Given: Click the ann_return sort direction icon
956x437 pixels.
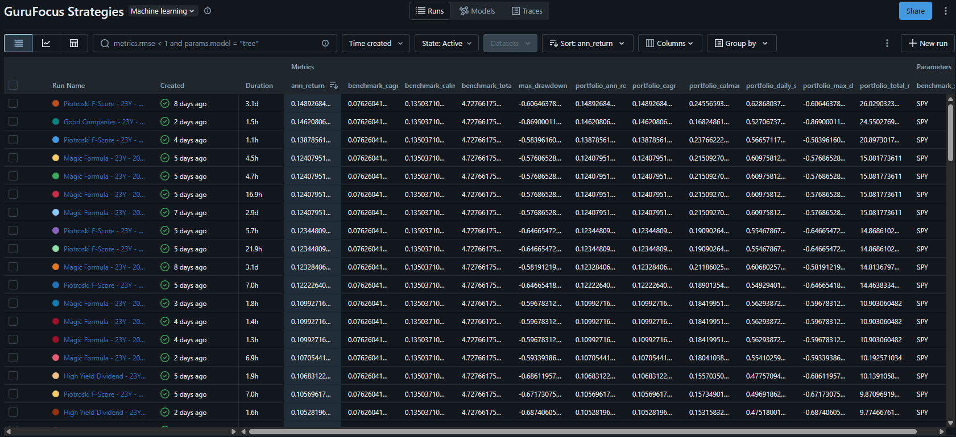Looking at the screenshot, I should [334, 86].
